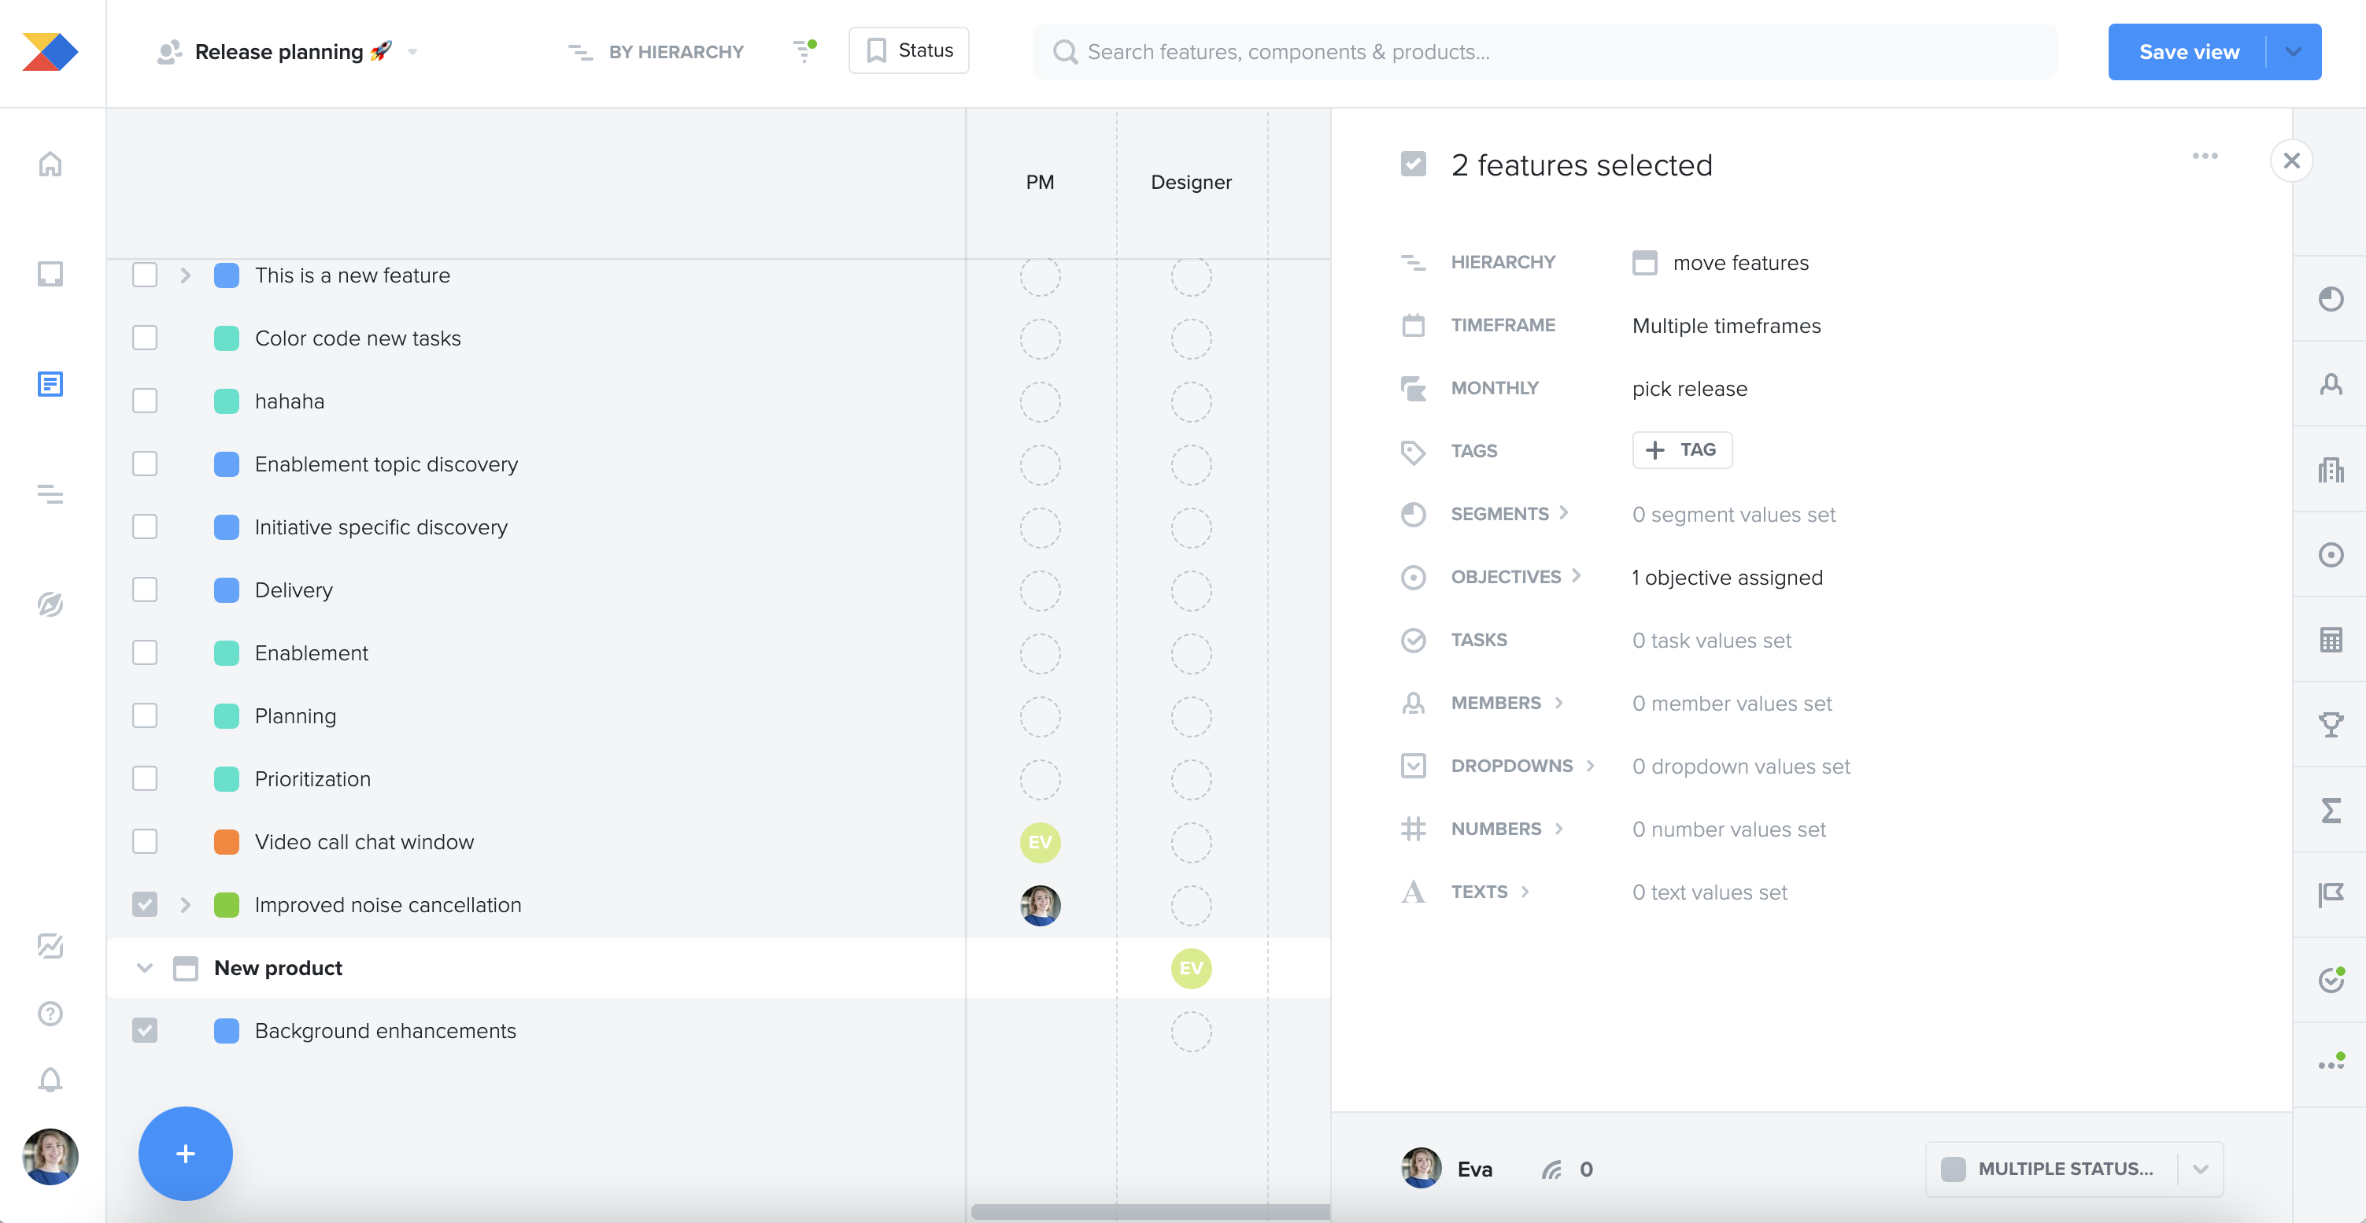2366x1223 pixels.
Task: Uncheck the Improved noise cancellation checkbox
Action: click(144, 904)
